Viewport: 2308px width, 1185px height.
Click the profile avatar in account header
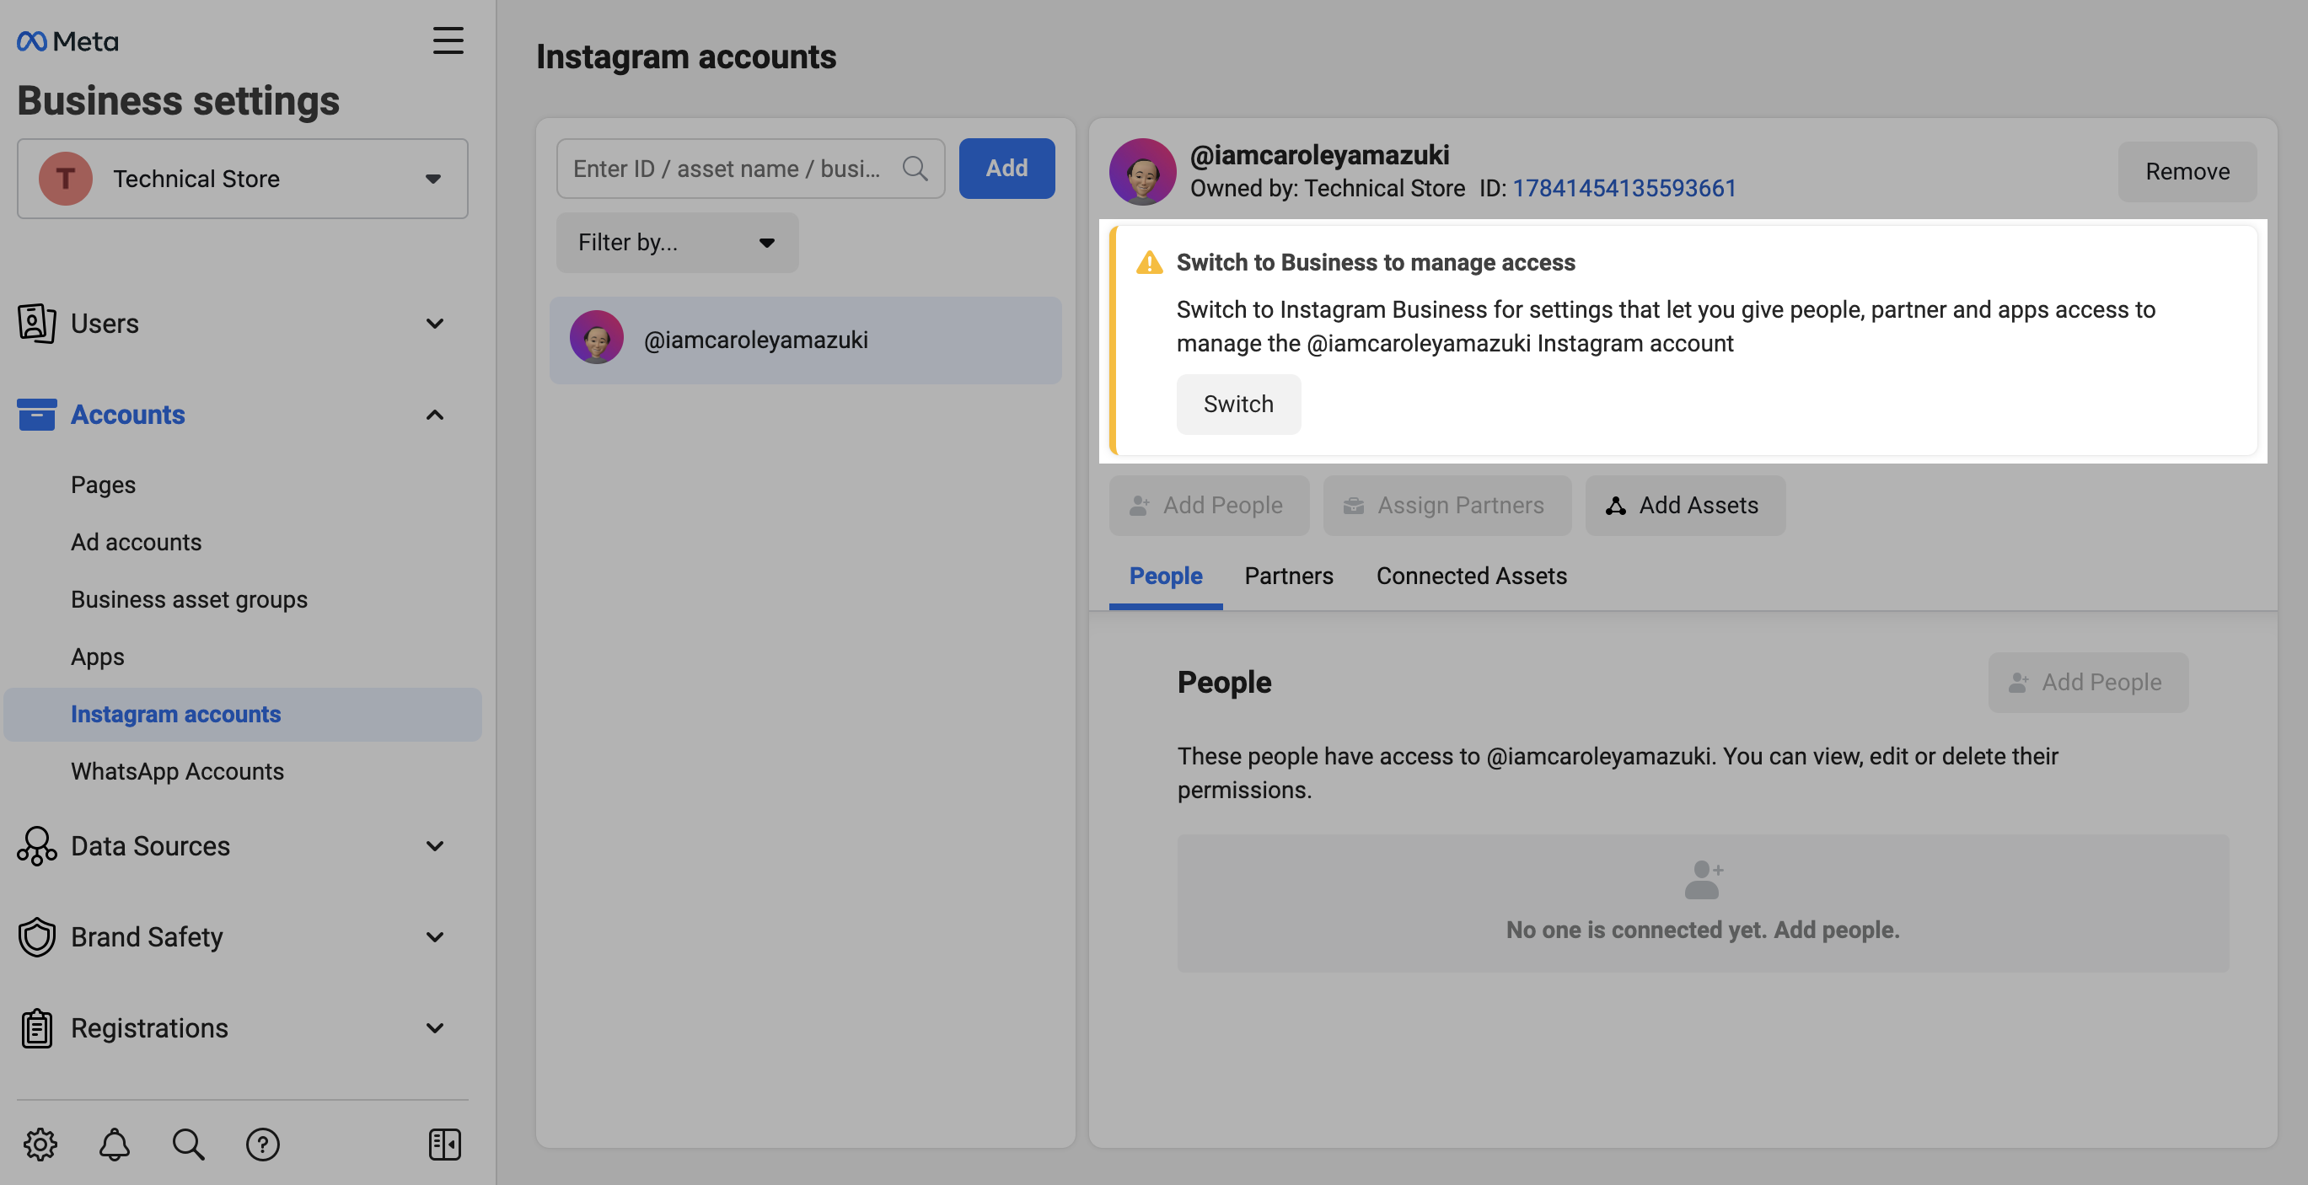pyautogui.click(x=1142, y=171)
